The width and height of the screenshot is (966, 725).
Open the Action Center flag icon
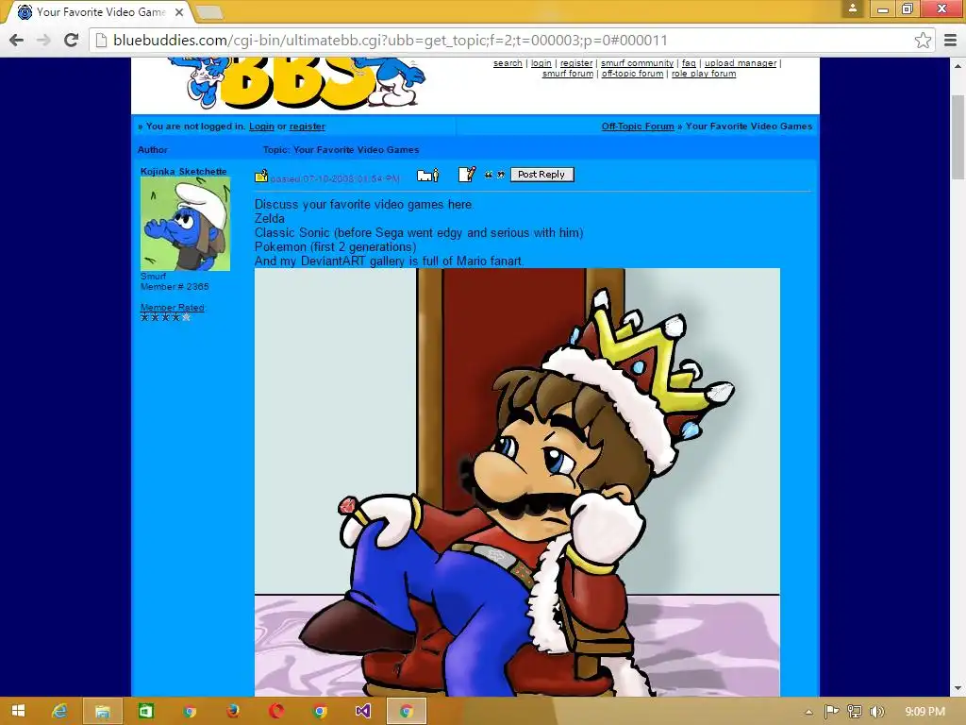click(x=831, y=712)
